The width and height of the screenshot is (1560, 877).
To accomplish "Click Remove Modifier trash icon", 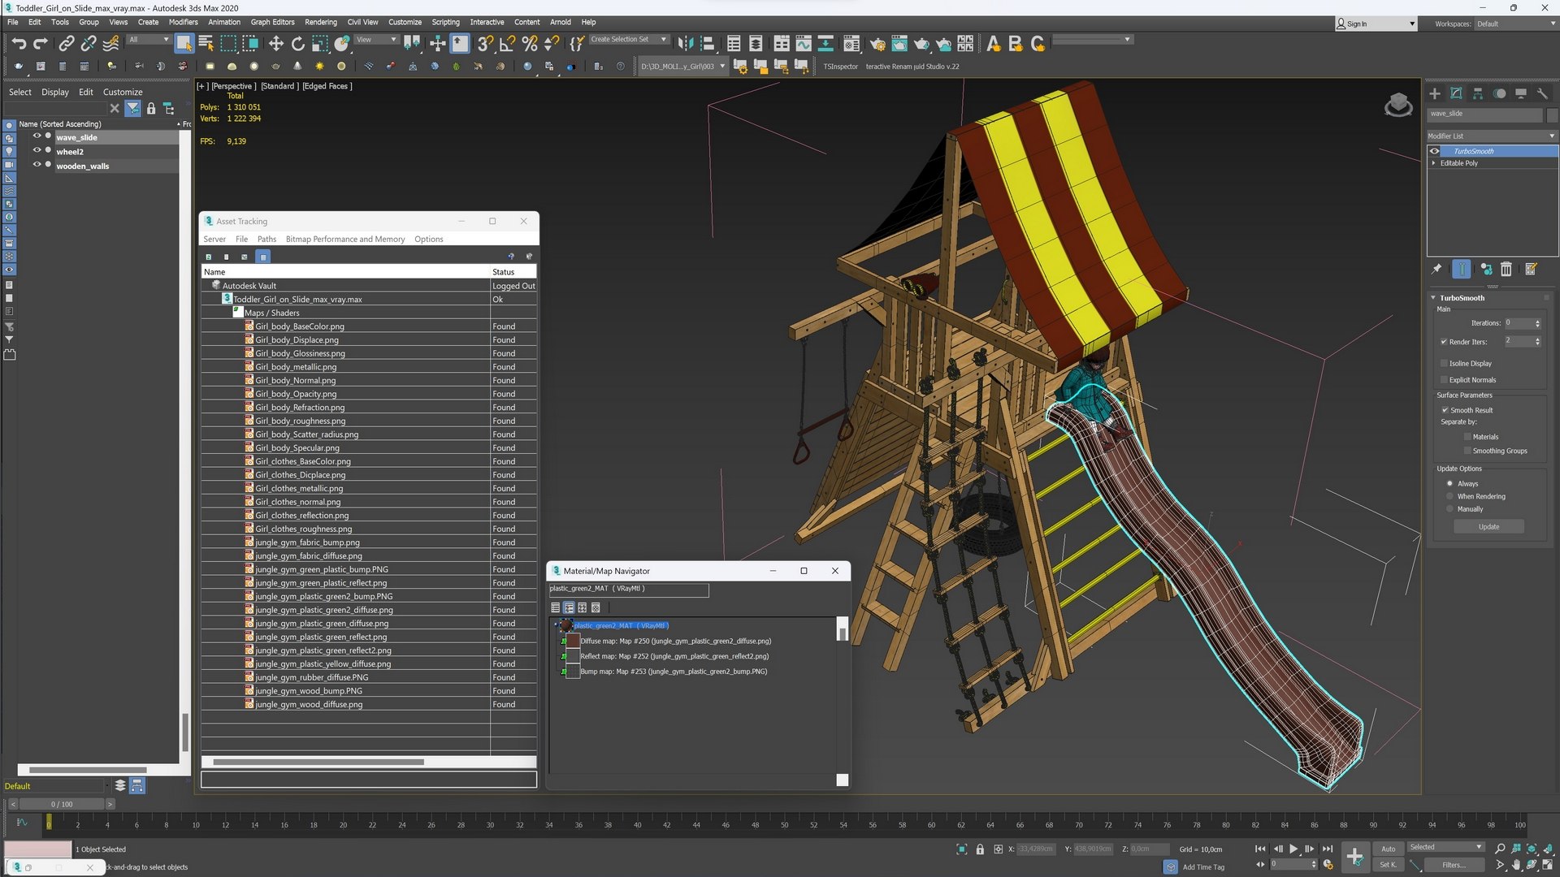I will pos(1506,269).
